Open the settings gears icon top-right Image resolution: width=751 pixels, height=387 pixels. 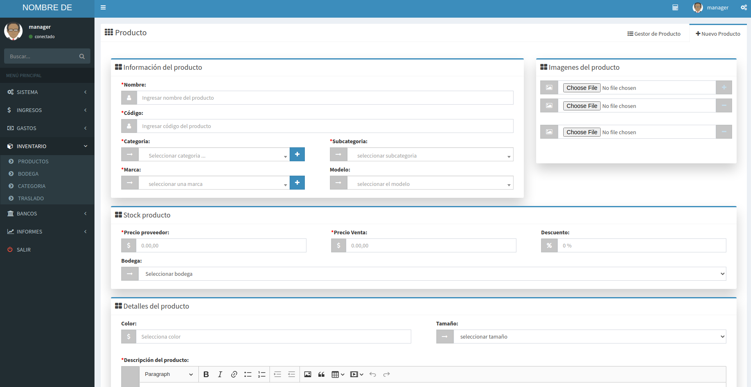coord(744,7)
